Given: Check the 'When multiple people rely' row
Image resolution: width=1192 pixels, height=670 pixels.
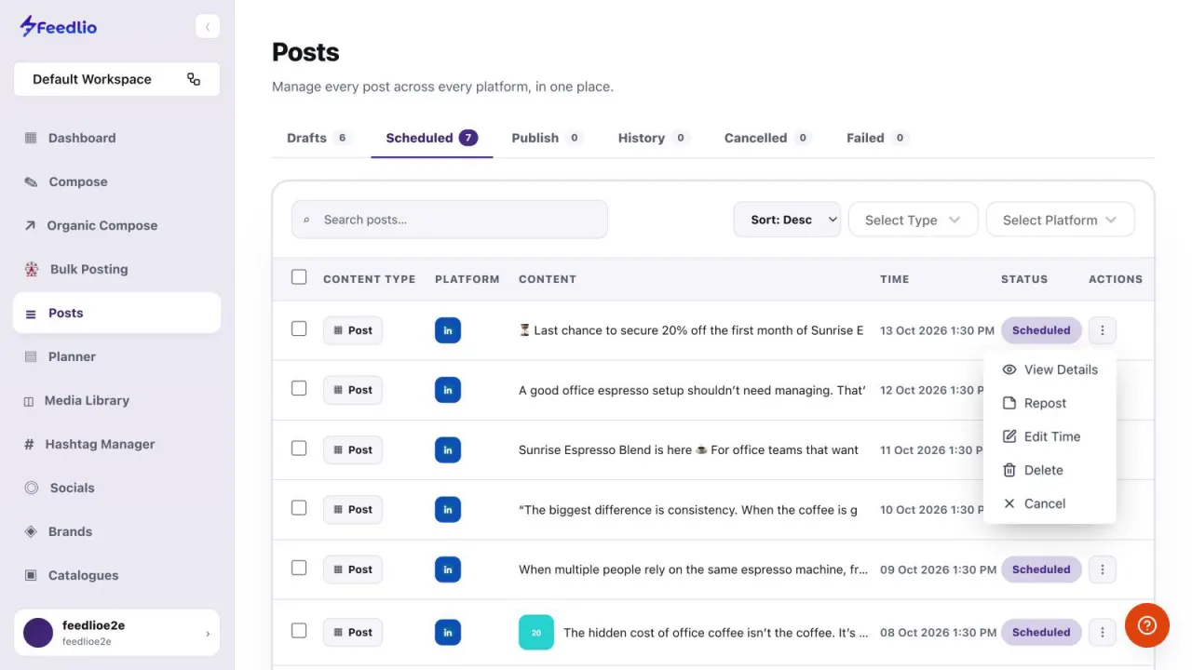Looking at the screenshot, I should (x=299, y=568).
